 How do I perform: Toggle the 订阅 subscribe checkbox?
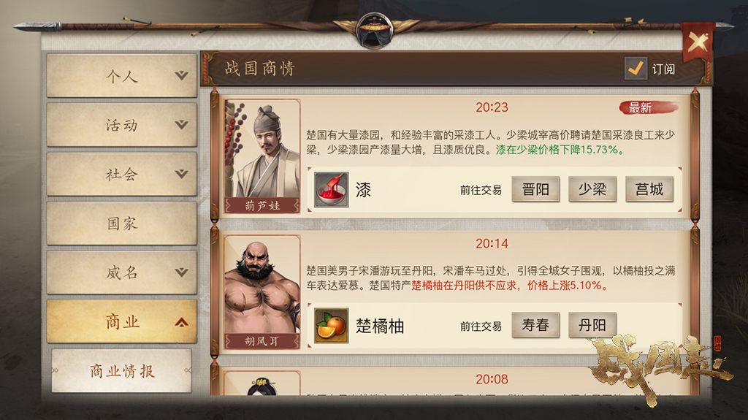click(636, 68)
